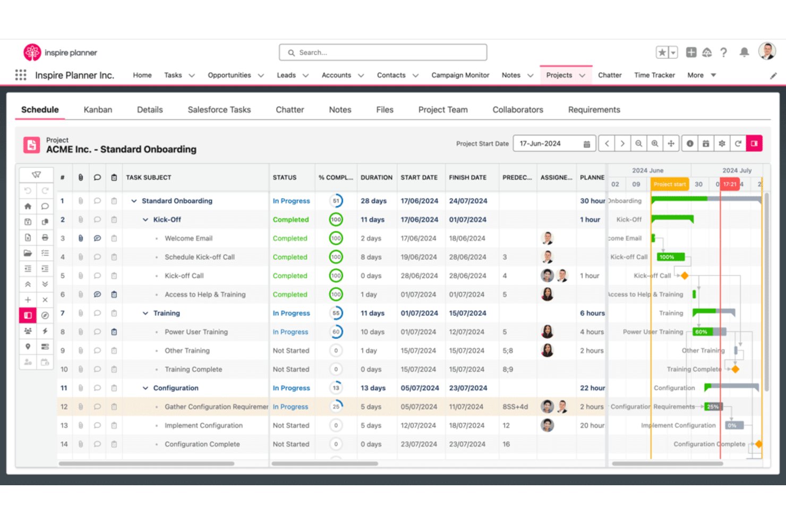Collapse the Configuration task group
786x524 pixels.
coord(146,388)
